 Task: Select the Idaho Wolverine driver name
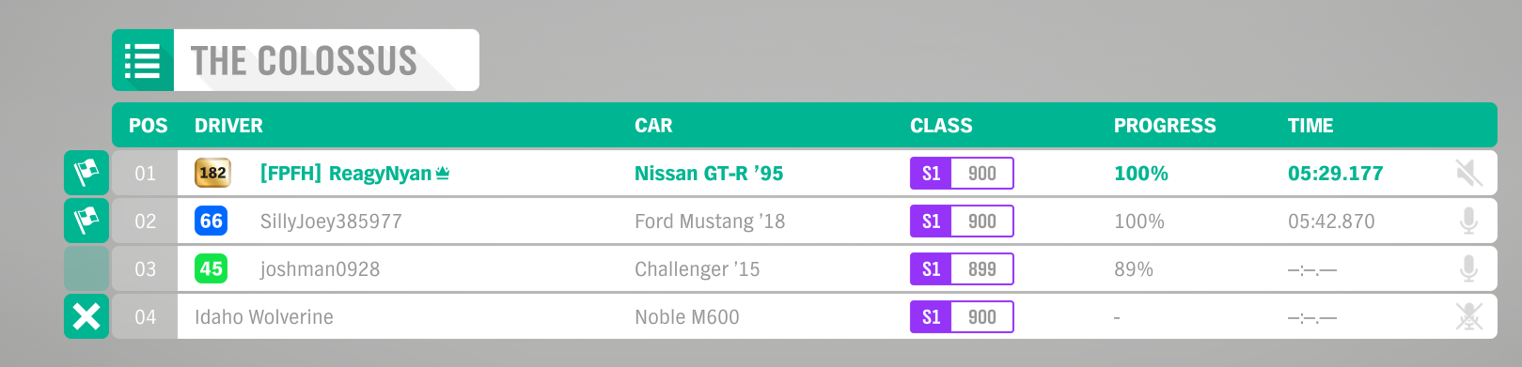click(x=264, y=317)
